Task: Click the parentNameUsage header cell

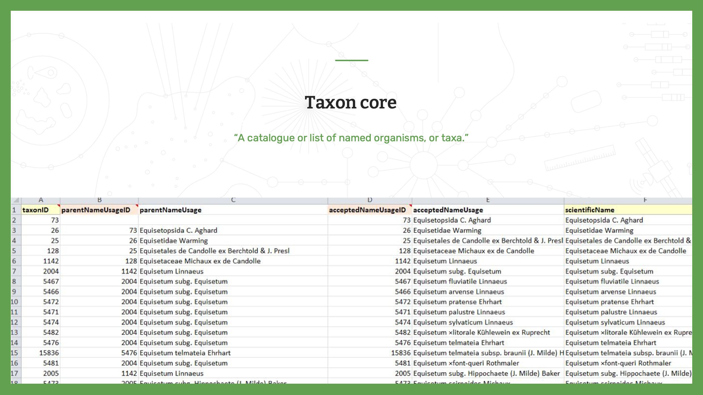Action: pyautogui.click(x=170, y=210)
